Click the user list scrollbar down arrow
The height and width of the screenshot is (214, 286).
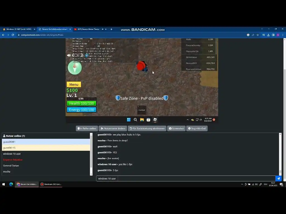[91, 174]
